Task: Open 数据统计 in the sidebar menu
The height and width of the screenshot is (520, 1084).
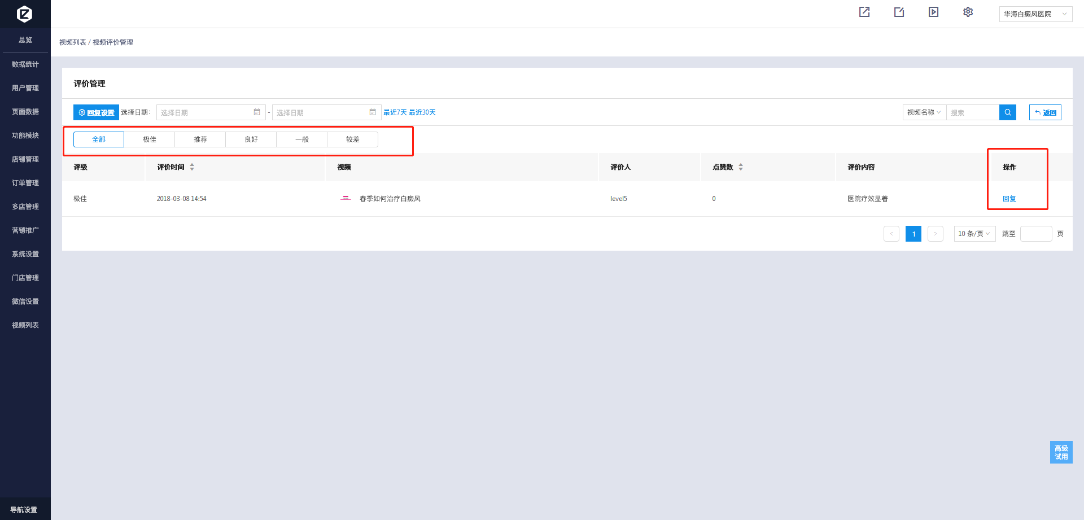Action: (25, 64)
